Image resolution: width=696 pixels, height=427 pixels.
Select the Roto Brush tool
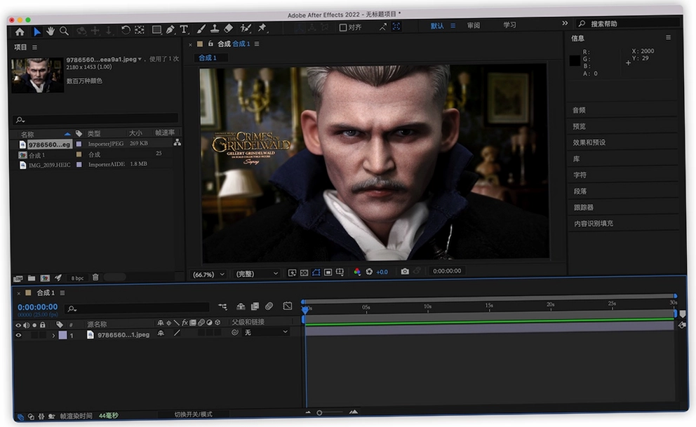pos(246,28)
